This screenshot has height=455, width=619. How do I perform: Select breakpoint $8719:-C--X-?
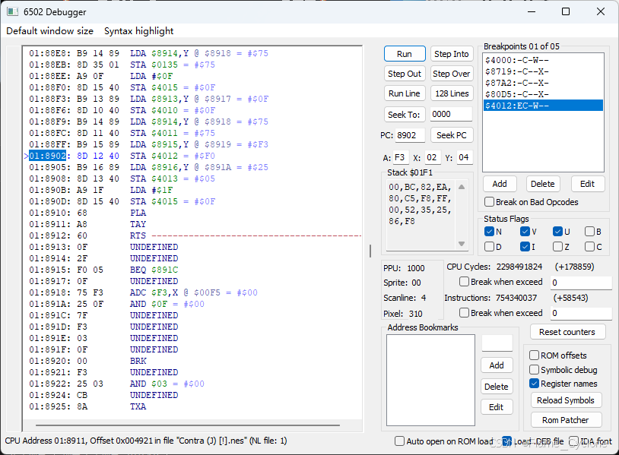pyautogui.click(x=543, y=71)
